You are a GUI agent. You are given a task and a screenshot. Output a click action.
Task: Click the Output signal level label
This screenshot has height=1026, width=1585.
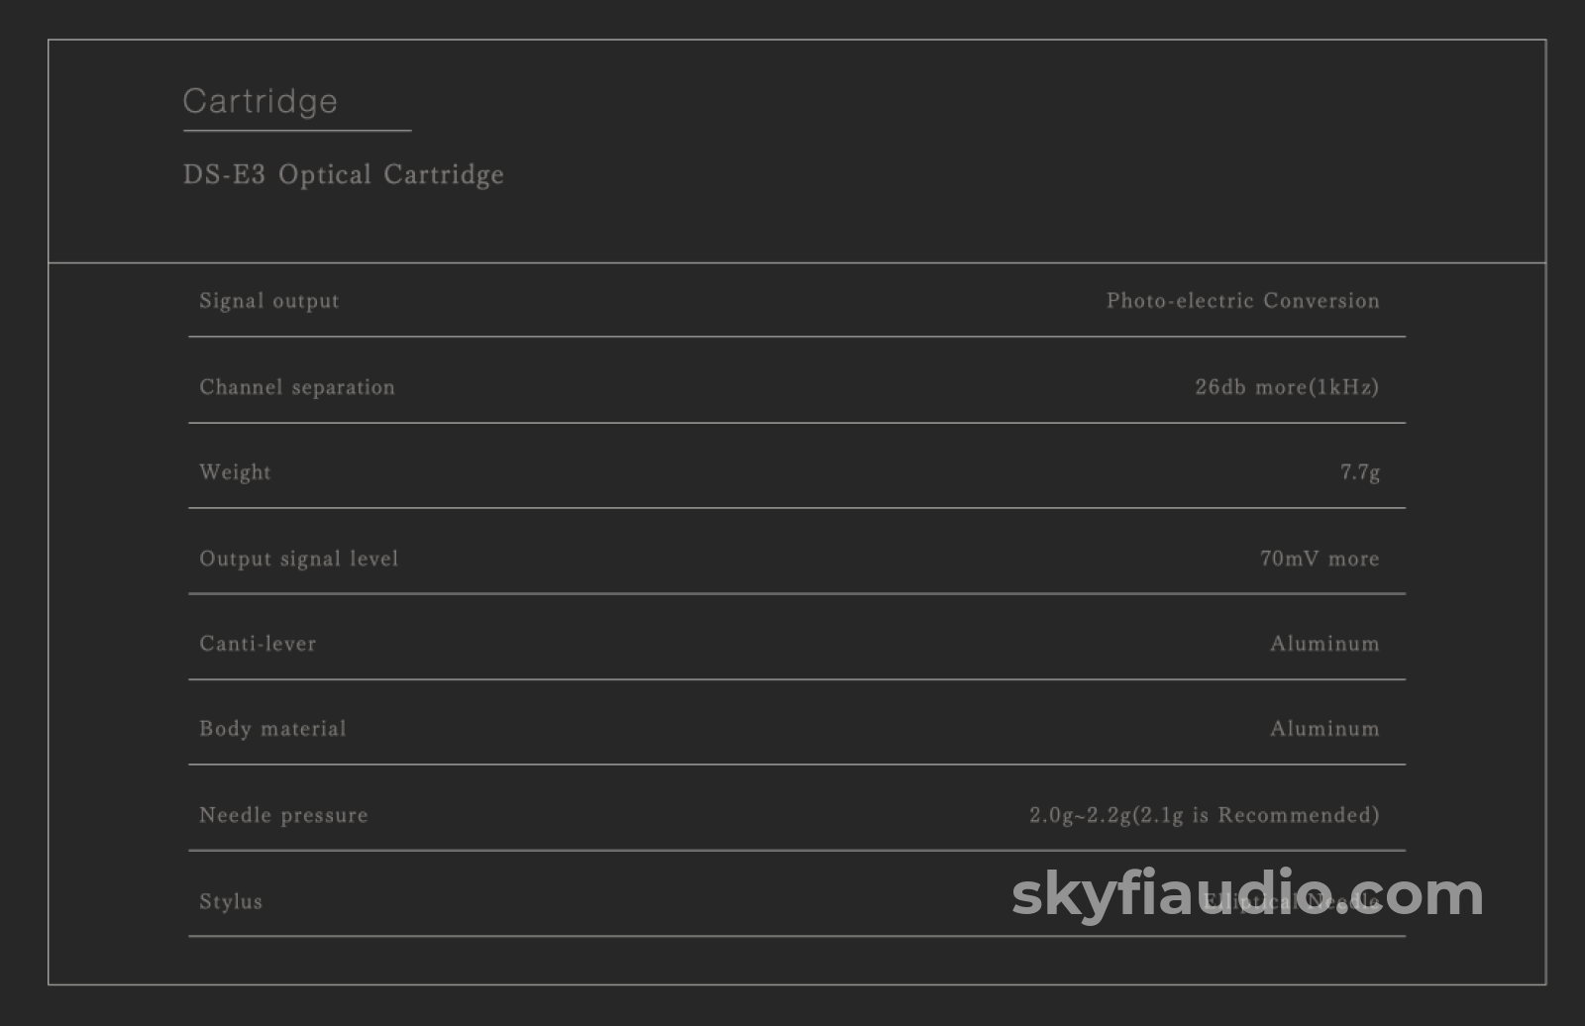[x=299, y=559]
